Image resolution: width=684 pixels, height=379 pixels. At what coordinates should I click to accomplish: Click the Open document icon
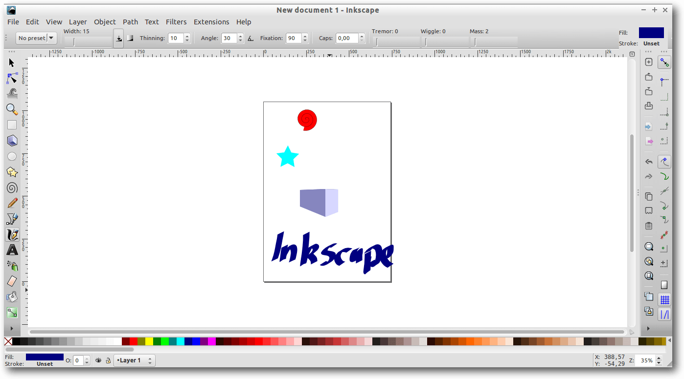tap(649, 77)
